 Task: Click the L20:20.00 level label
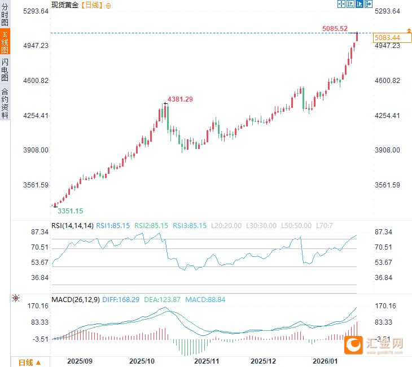[226, 225]
